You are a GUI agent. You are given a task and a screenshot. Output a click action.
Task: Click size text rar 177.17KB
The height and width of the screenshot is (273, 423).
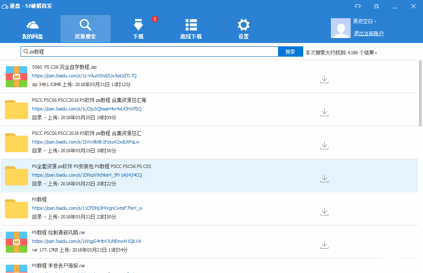[45, 250]
